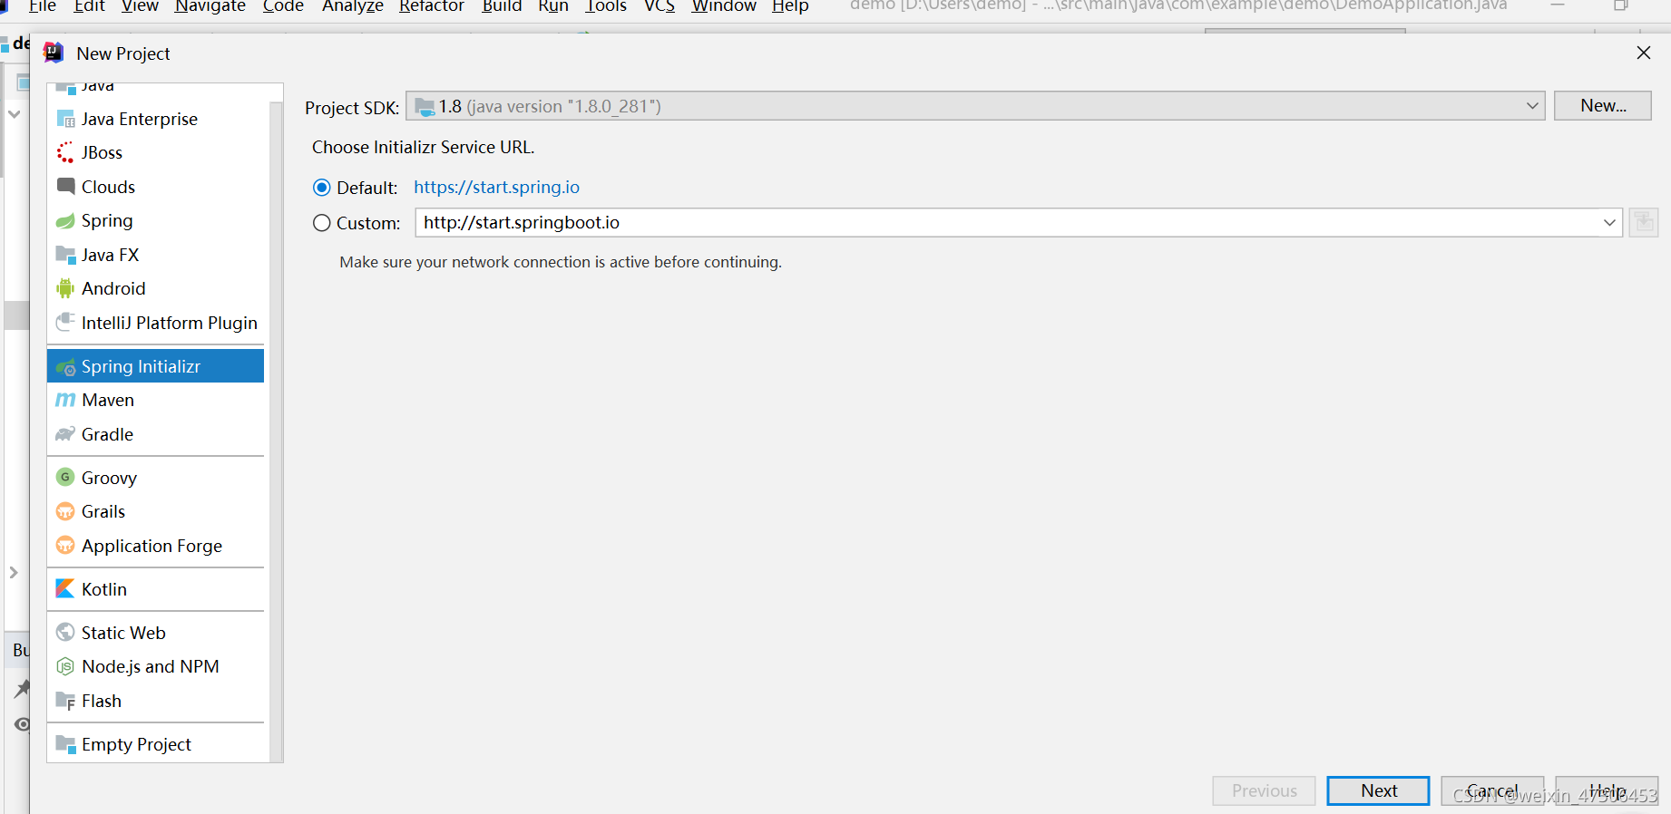Click the Clouds speech bubble icon

pos(65,186)
